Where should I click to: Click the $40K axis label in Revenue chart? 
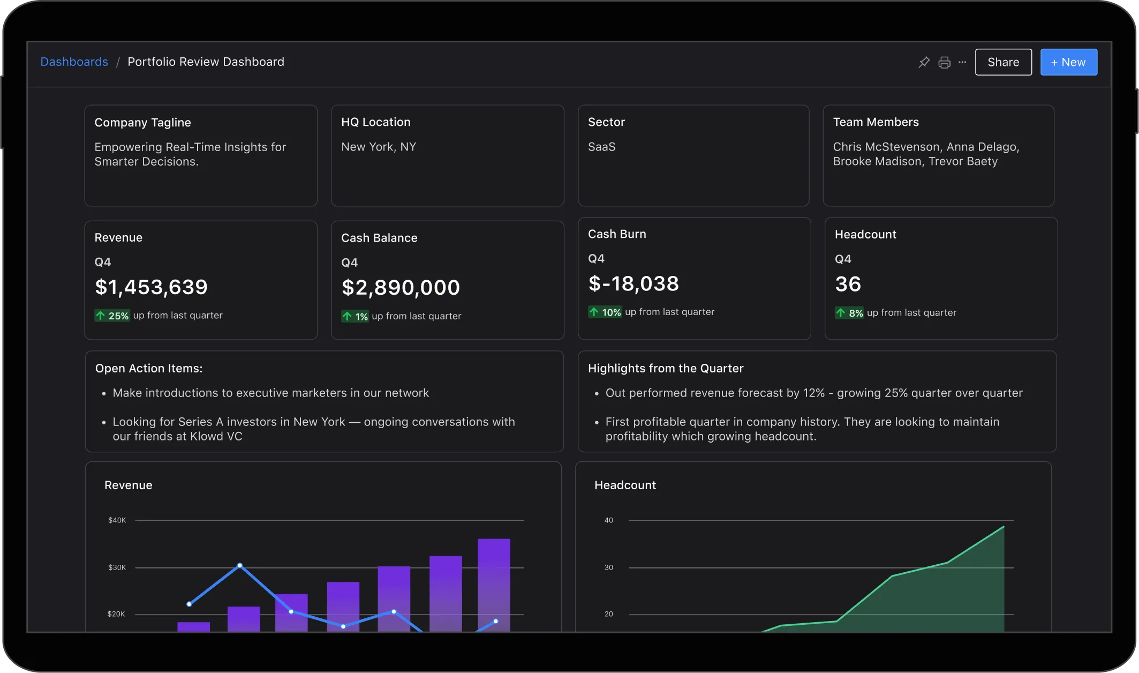point(117,520)
